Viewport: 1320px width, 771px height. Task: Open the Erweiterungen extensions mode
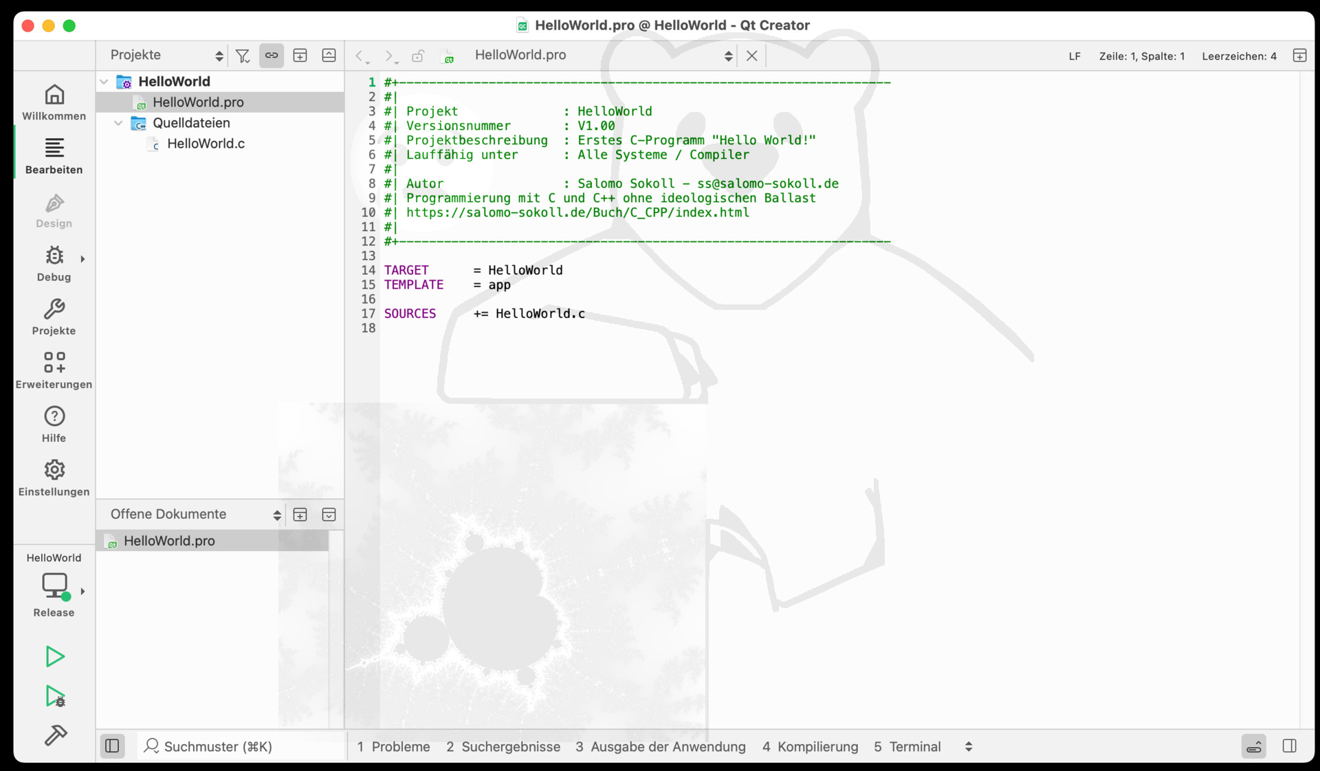(x=54, y=371)
